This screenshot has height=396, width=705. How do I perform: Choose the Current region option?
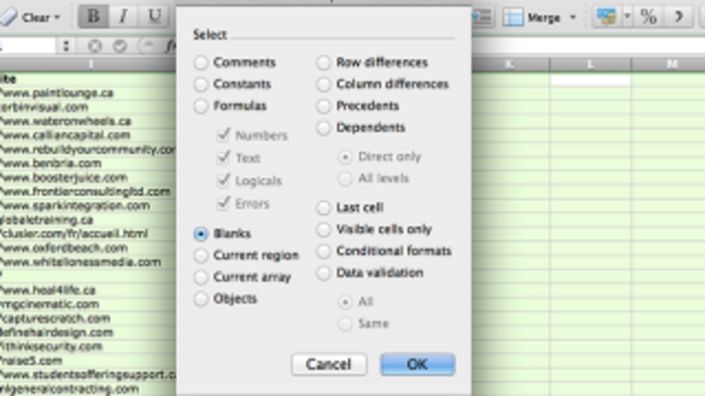coord(202,256)
